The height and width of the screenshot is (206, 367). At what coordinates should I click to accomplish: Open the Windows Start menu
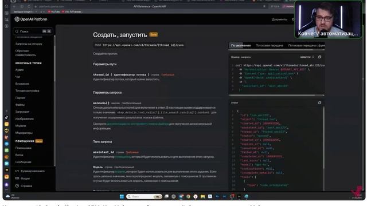coord(122,196)
